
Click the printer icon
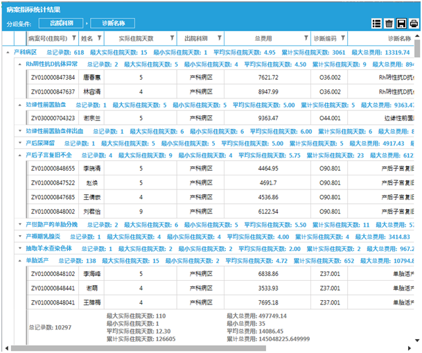coord(413,24)
